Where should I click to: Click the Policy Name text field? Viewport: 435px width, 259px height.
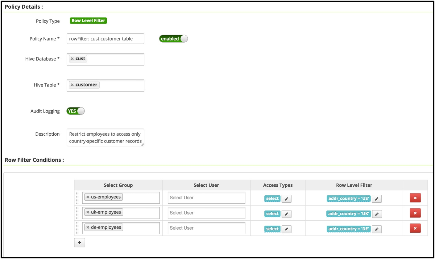(x=105, y=39)
